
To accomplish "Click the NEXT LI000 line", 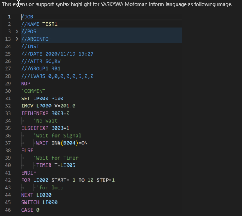I will click(36, 195).
